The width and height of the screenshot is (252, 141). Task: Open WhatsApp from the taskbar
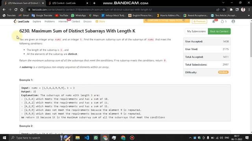point(96,137)
